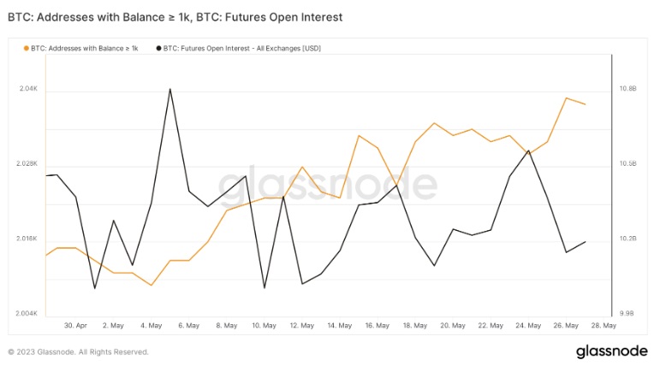Select the '8. May' date label

(x=226, y=326)
